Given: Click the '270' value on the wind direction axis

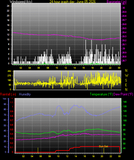Looking at the screenshot, I should click(x=9, y=76).
